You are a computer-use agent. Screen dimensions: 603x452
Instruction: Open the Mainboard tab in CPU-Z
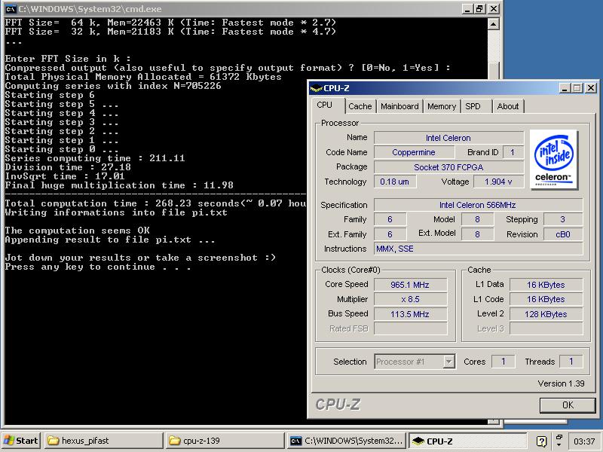(399, 106)
